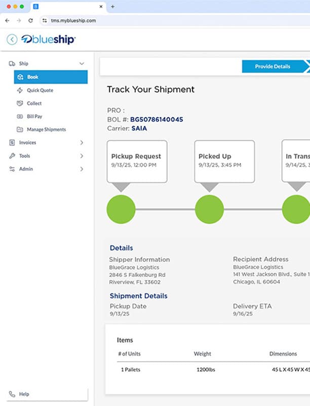Viewport: 310px width, 406px height.
Task: Click the circular back arrow beside Blueship logo
Action: click(12, 40)
